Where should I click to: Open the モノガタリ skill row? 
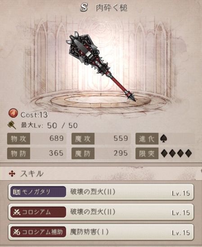pos(101,192)
